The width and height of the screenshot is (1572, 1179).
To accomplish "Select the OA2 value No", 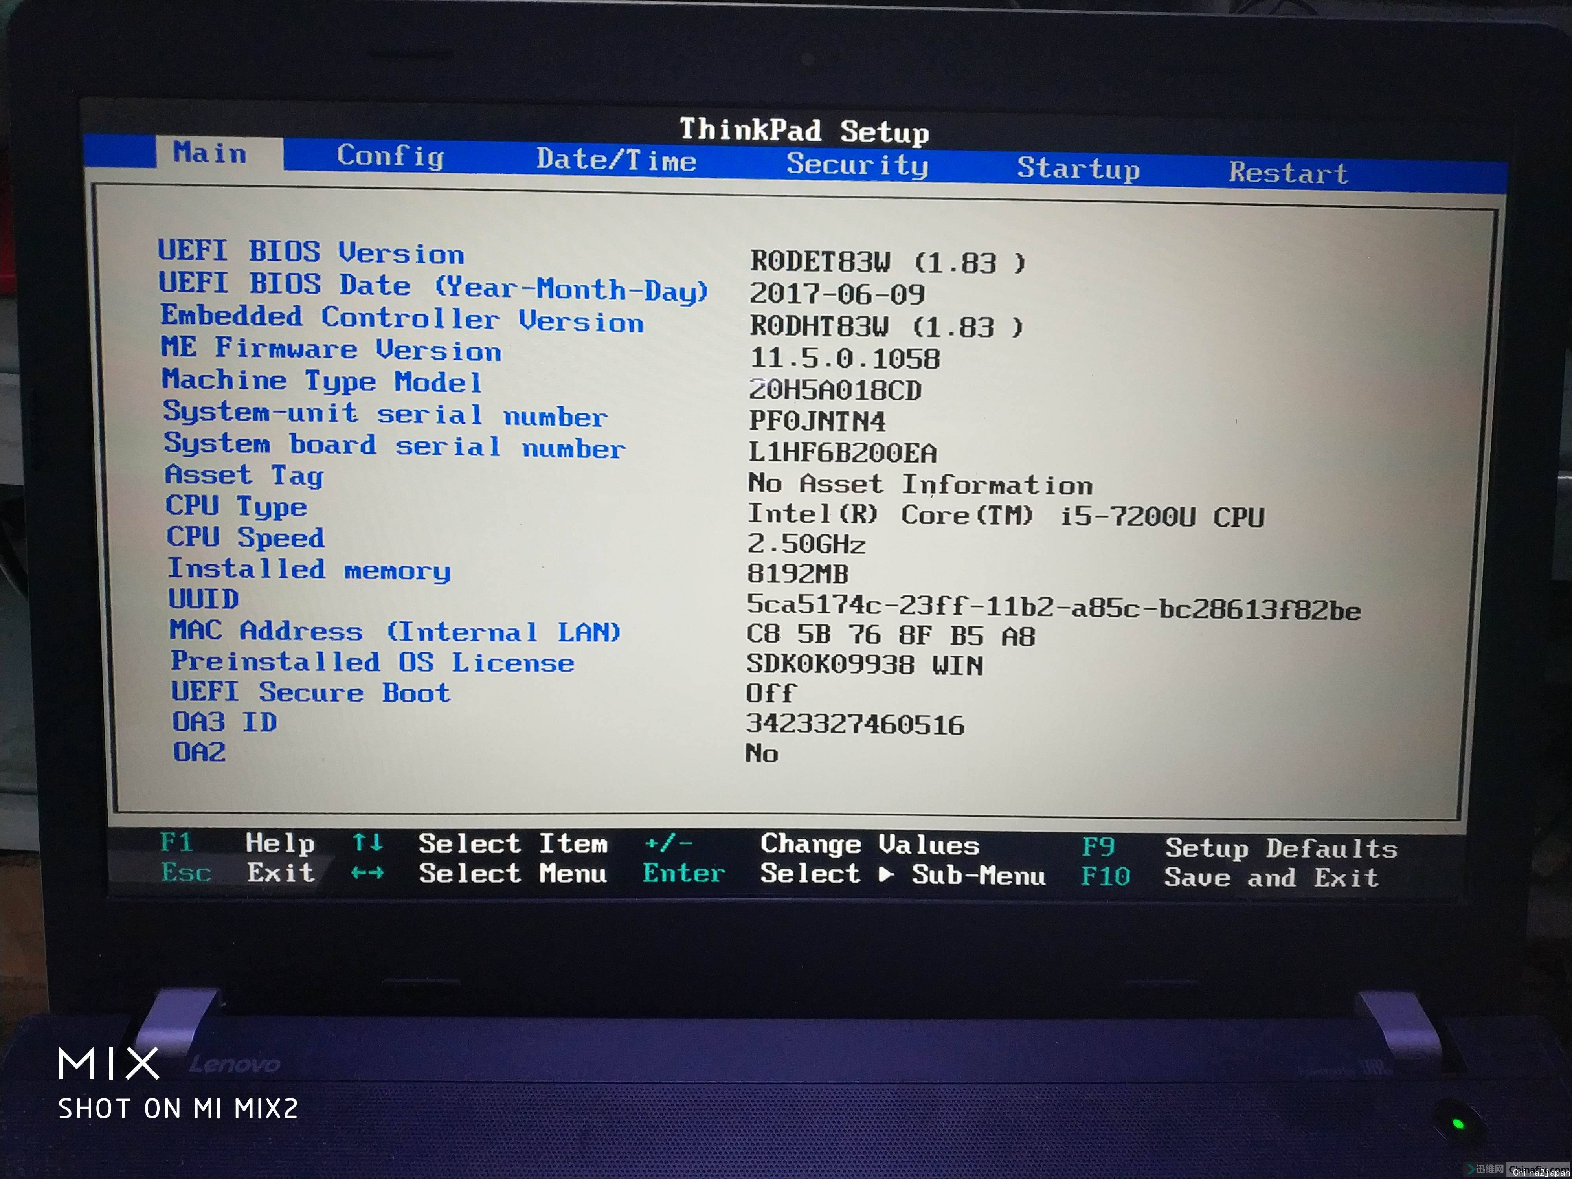I will 762,753.
